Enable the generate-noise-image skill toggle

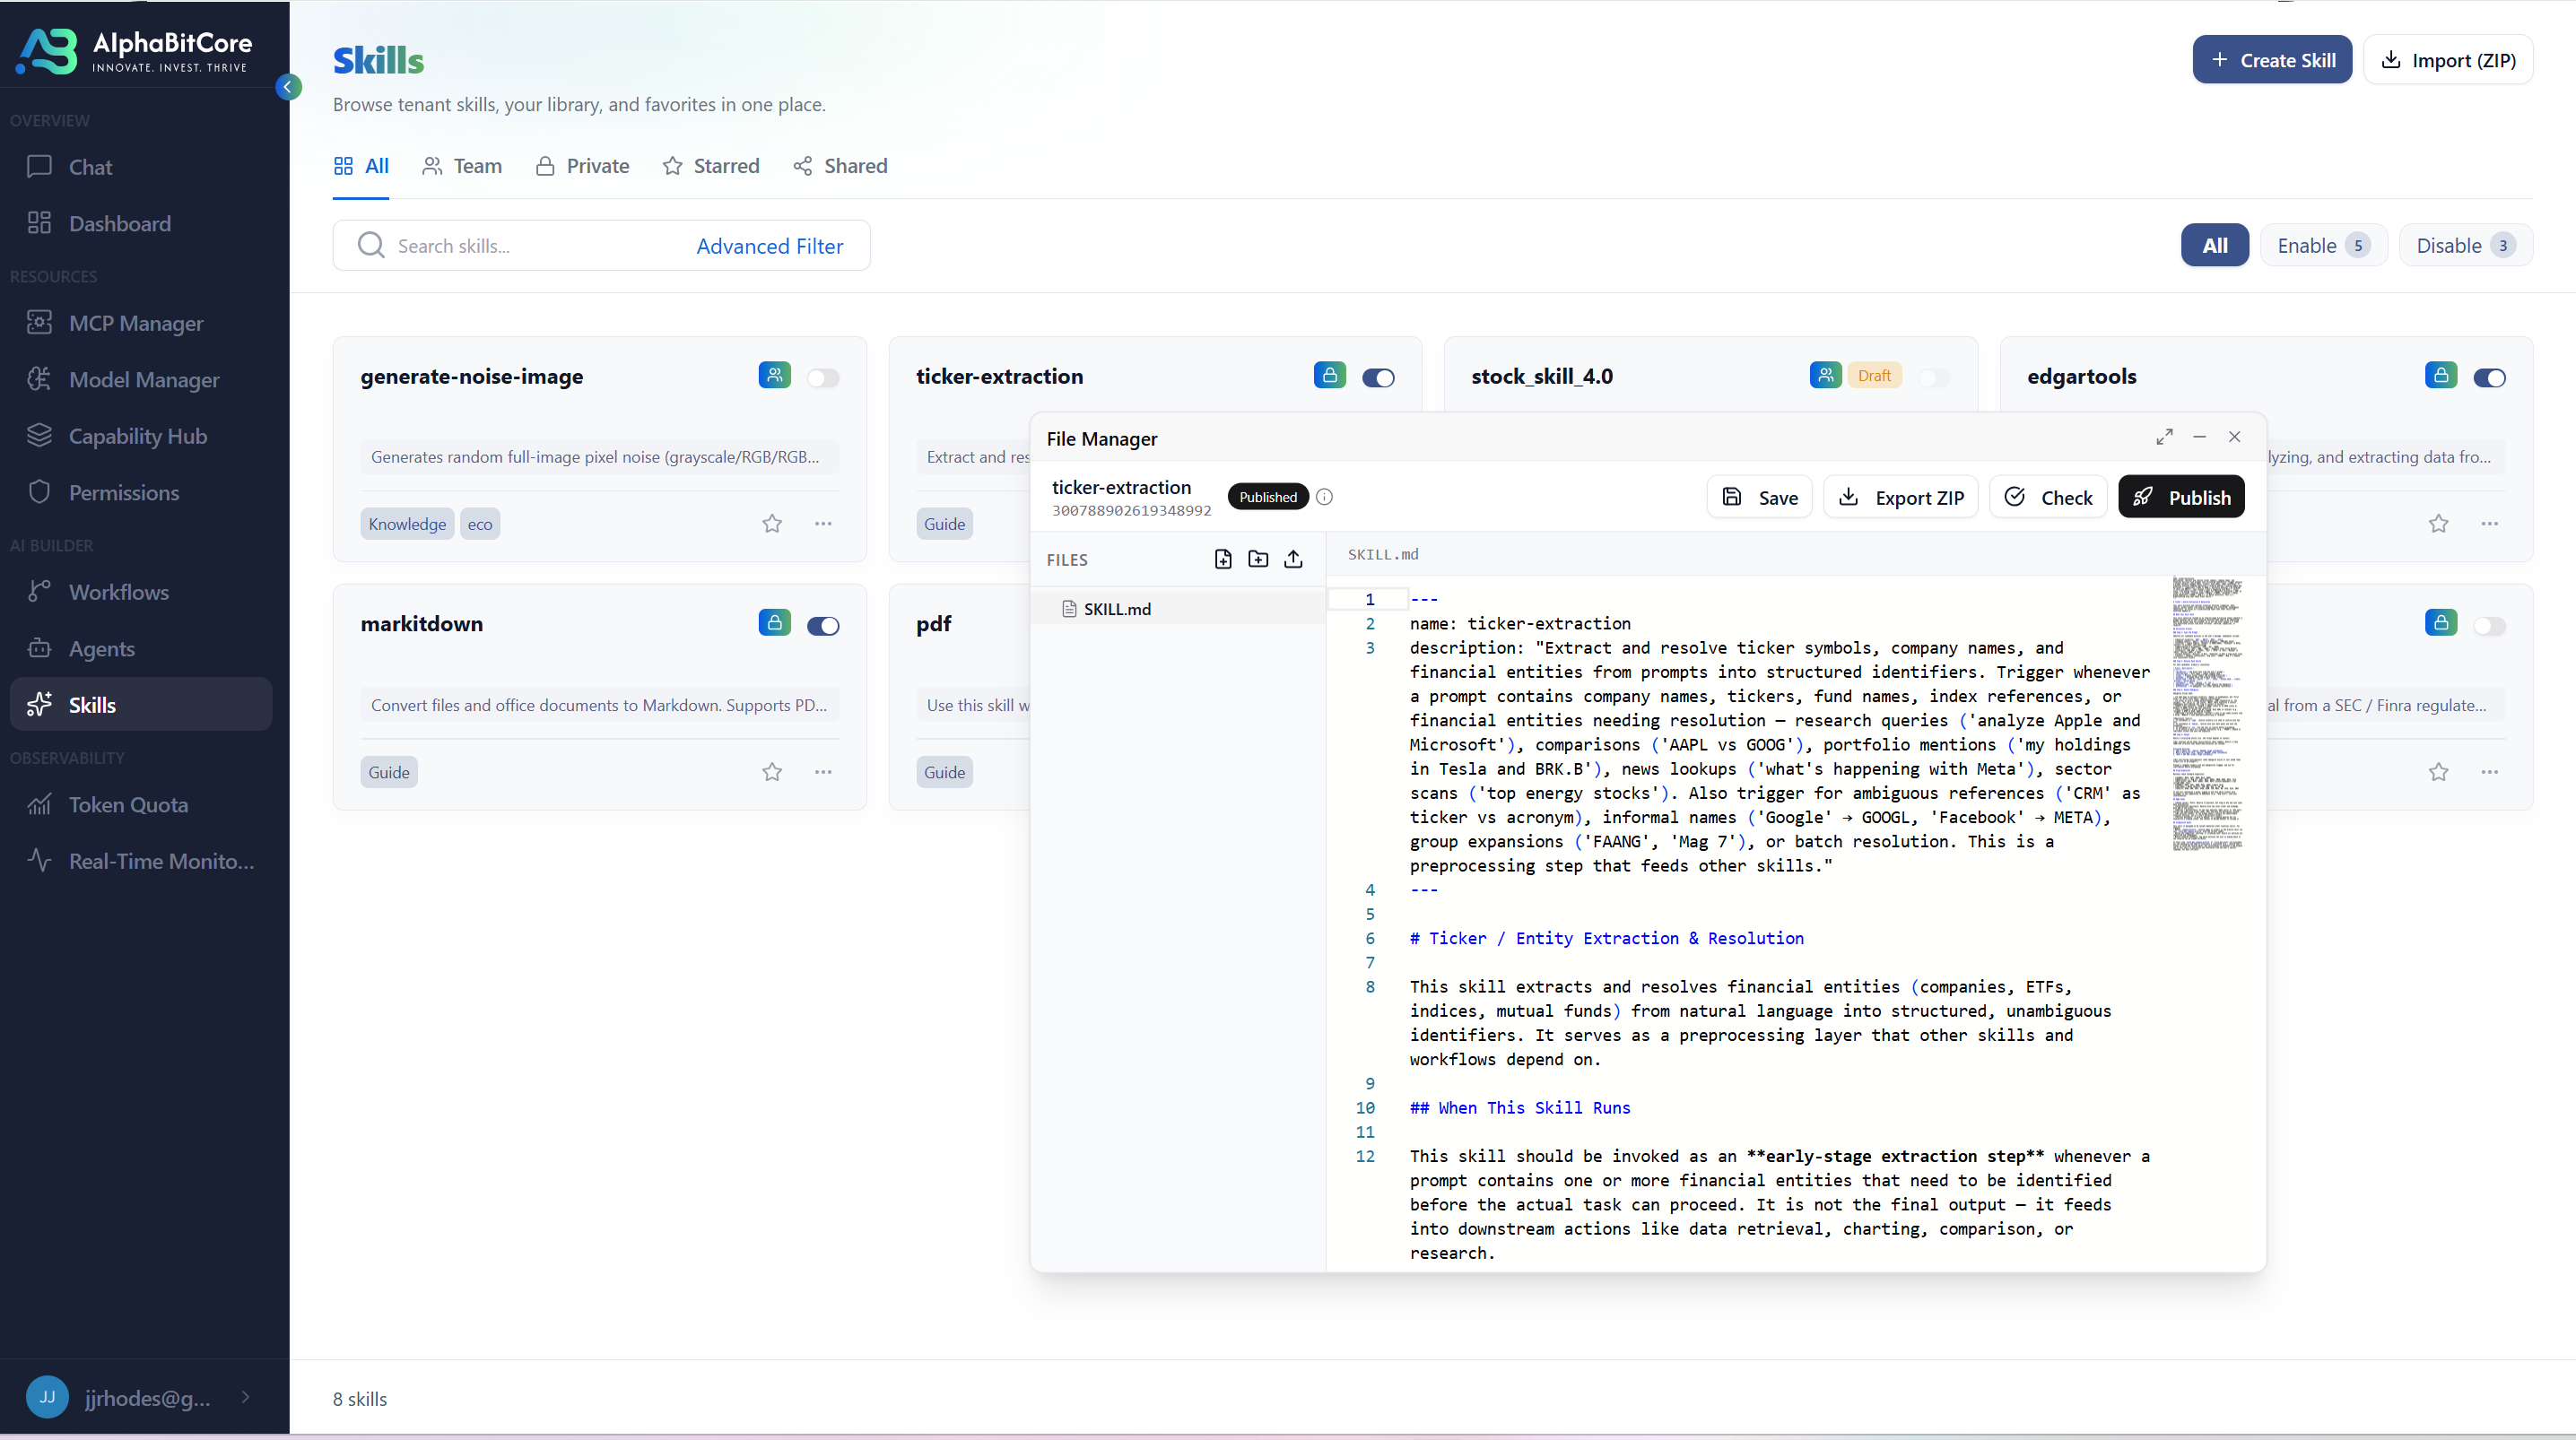(x=823, y=378)
